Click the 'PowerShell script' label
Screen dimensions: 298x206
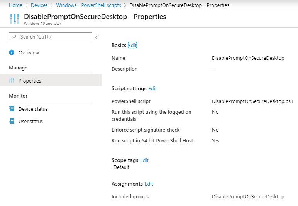[x=131, y=101]
